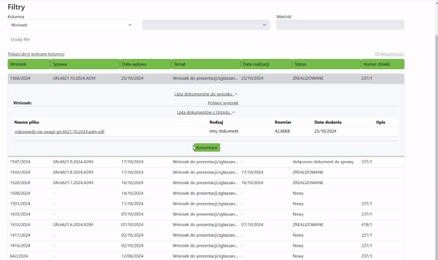
Task: Open odpowiedz-na-uwagi-gn.6621.10.2024.adm.pdf file link
Action: coord(59,131)
